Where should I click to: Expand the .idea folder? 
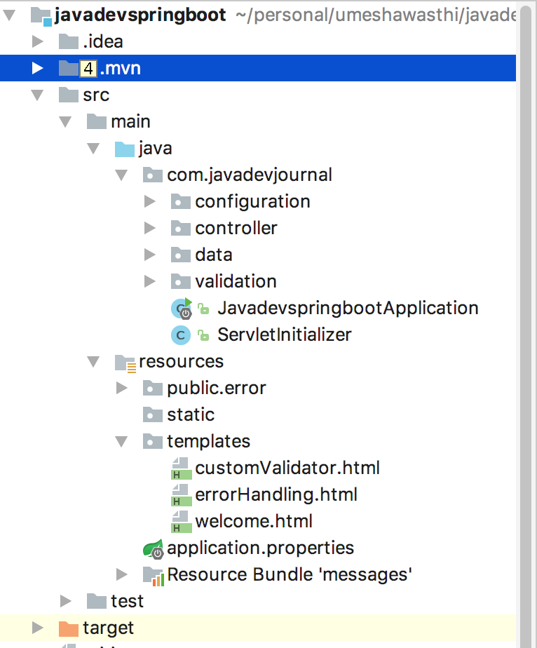tap(38, 42)
